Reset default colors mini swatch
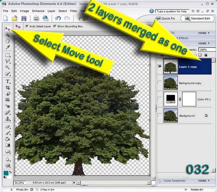Image resolution: width=217 pixels, height=192 pixels. (x=5, y=178)
